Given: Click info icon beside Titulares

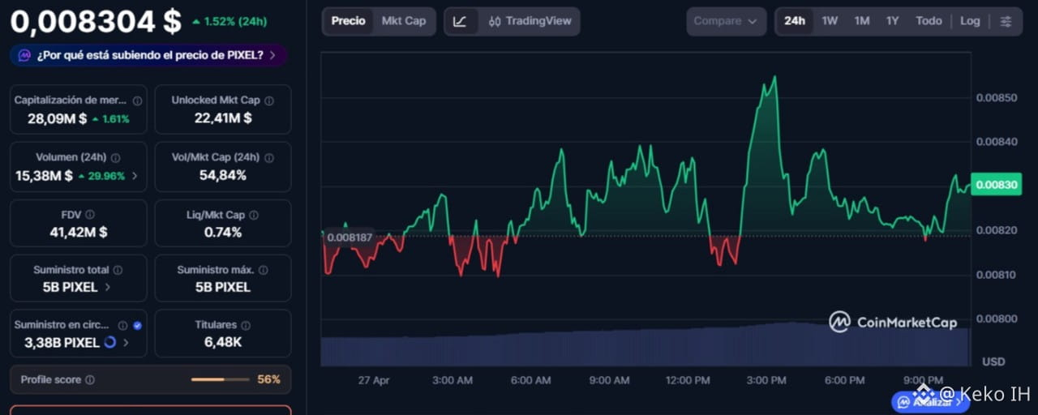Looking at the screenshot, I should (x=246, y=325).
